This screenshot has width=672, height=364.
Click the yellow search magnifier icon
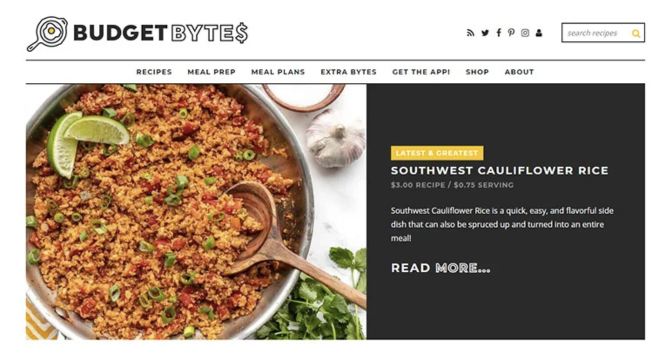click(636, 34)
